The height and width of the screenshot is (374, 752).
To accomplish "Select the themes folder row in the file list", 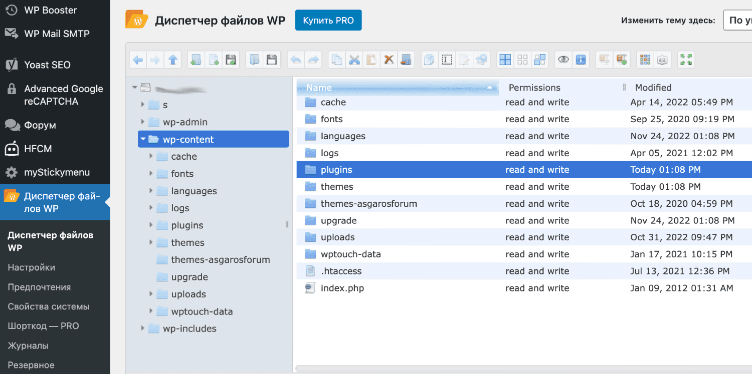I will pos(524,186).
